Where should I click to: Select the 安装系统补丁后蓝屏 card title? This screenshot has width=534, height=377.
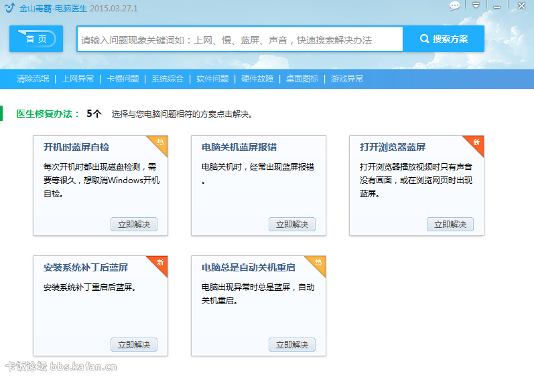86,267
